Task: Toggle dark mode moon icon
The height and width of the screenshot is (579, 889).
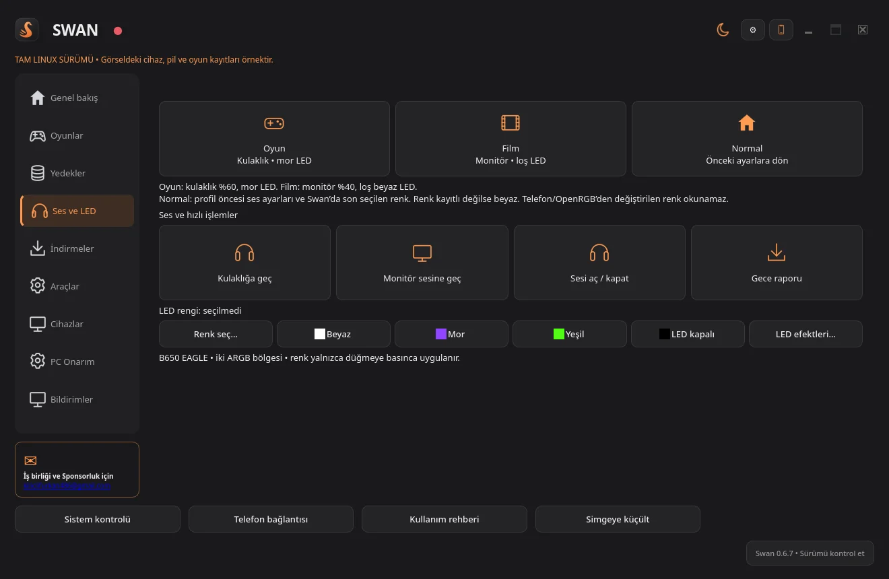Action: (723, 30)
